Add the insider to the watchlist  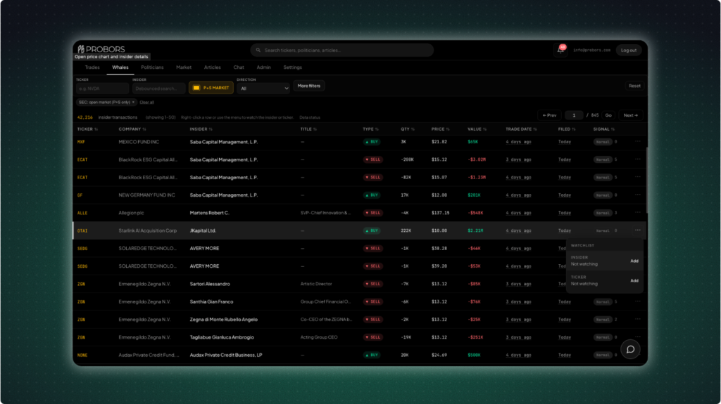pyautogui.click(x=634, y=261)
